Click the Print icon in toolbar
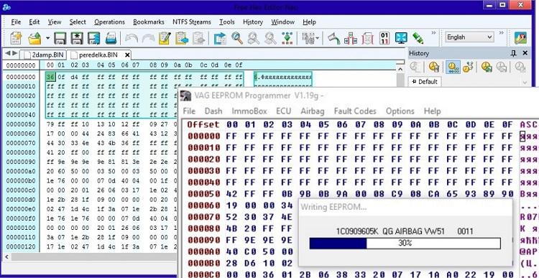 click(x=111, y=38)
